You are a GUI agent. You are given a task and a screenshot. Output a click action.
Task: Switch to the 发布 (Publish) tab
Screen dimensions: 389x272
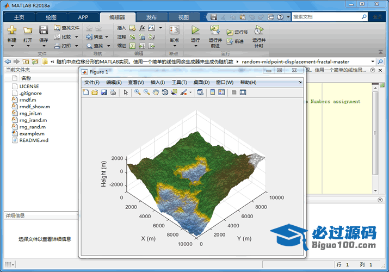pyautogui.click(x=151, y=17)
